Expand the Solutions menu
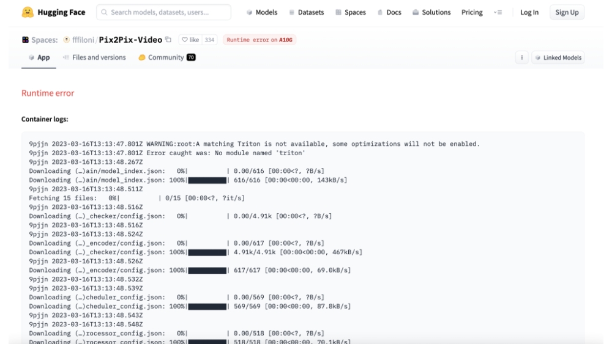The height and width of the screenshot is (344, 612). click(x=431, y=12)
